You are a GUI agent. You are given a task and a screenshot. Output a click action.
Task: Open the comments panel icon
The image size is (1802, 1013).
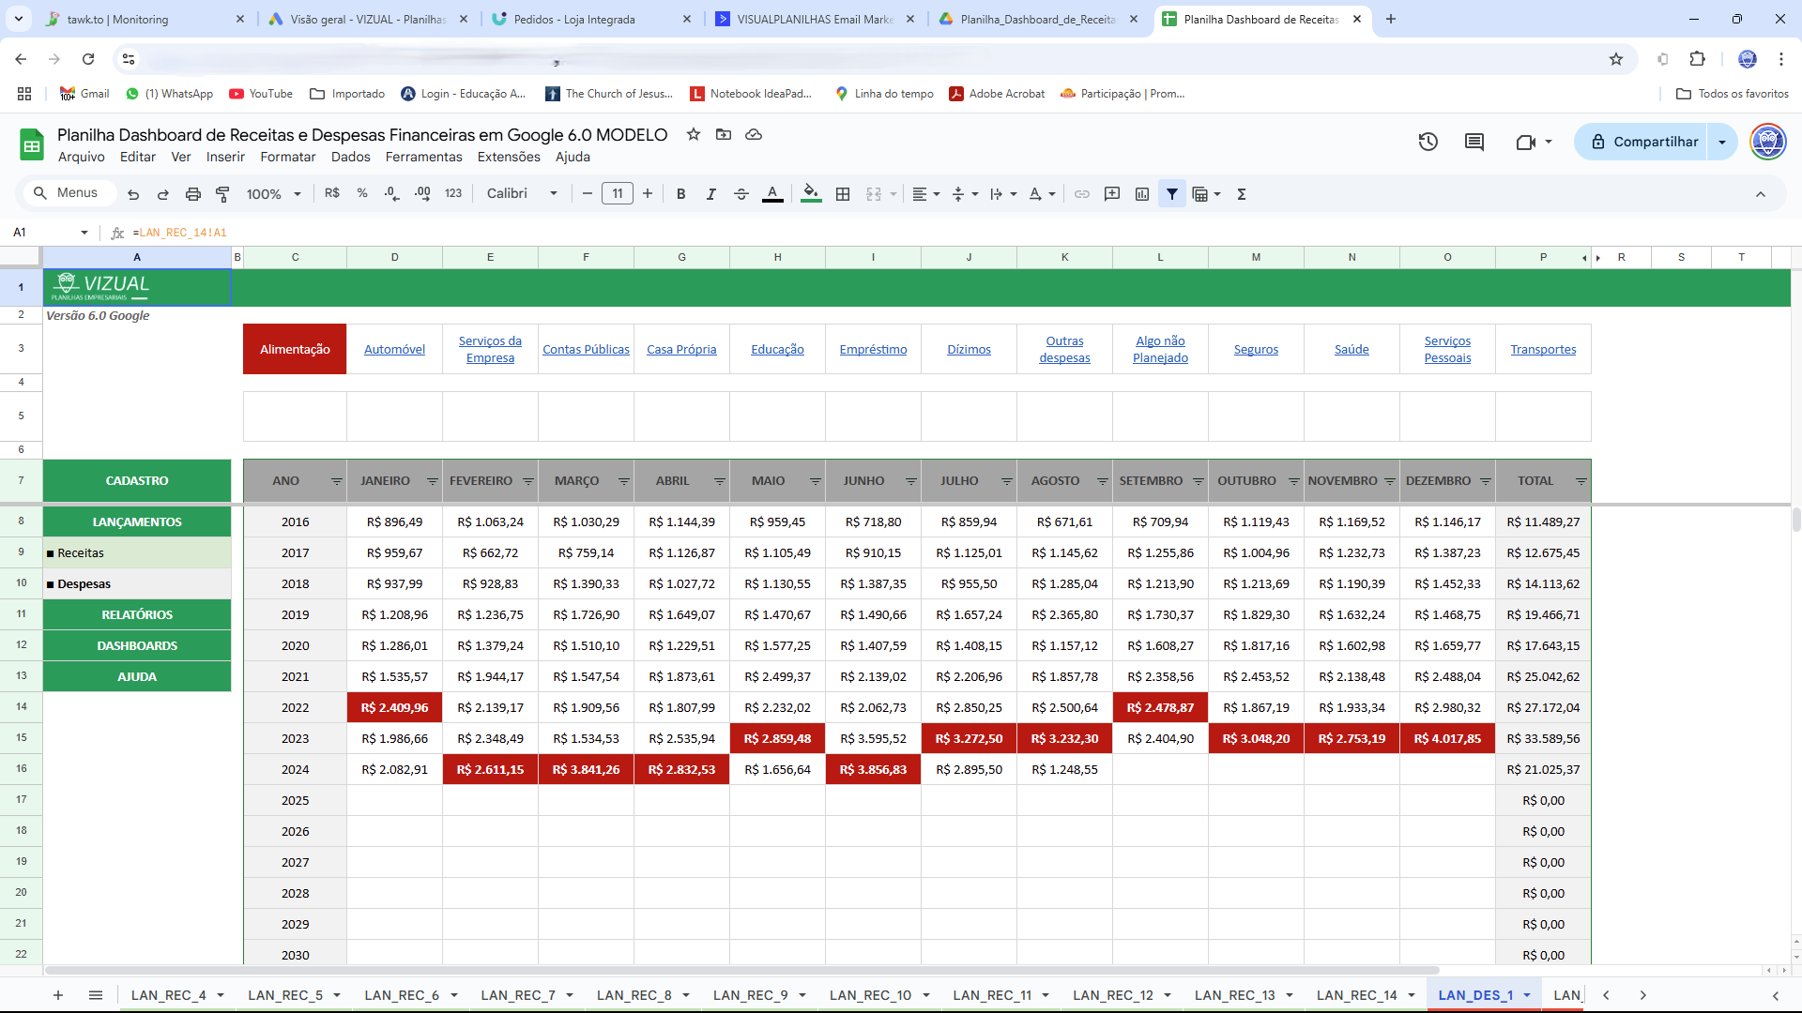coord(1474,142)
